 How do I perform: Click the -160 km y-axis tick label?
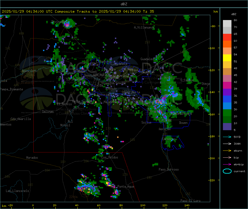212,114
